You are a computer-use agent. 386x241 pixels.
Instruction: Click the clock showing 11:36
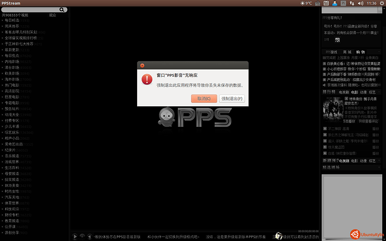[371, 3]
